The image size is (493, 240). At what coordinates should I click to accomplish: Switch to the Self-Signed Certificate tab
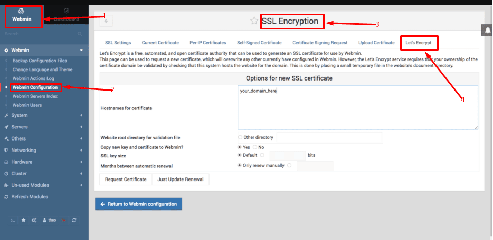click(x=259, y=43)
